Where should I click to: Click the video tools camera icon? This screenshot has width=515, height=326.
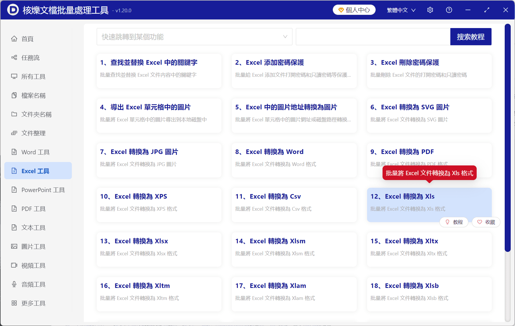click(14, 265)
